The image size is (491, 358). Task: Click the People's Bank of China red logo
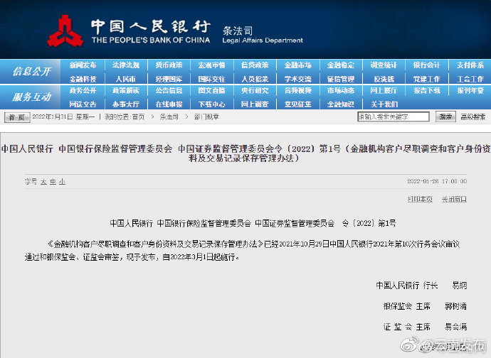click(x=65, y=31)
